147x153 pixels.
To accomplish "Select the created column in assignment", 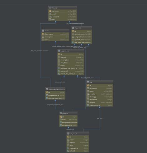I will (71, 57).
